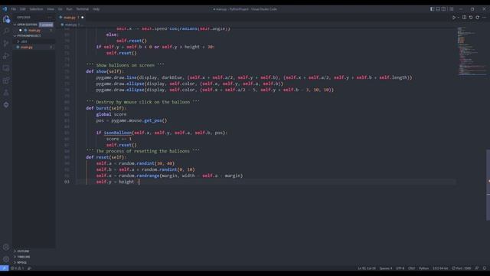Open Explorer panel ellipsis menu
This screenshot has height=276, width=490.
[50, 17]
